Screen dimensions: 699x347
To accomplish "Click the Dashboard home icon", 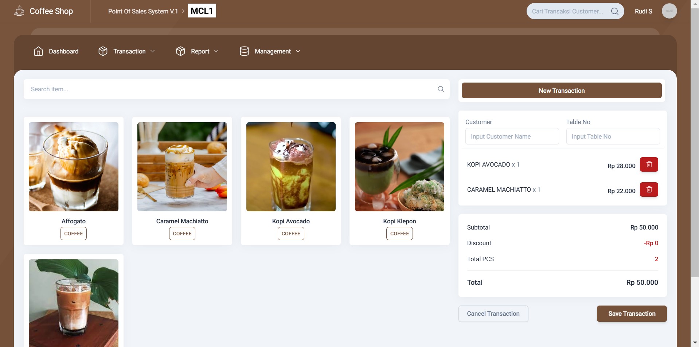I will (38, 51).
